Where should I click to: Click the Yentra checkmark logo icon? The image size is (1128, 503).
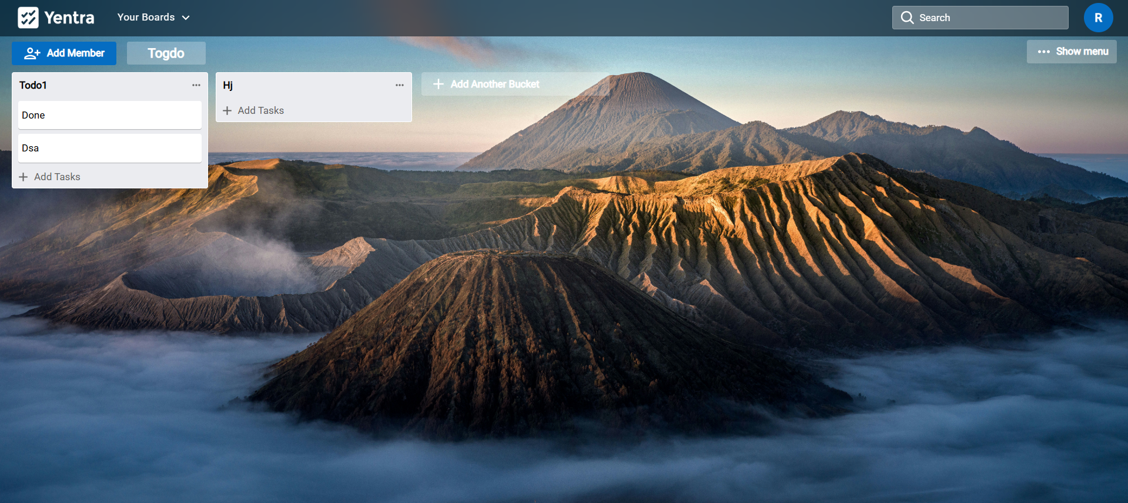click(28, 18)
